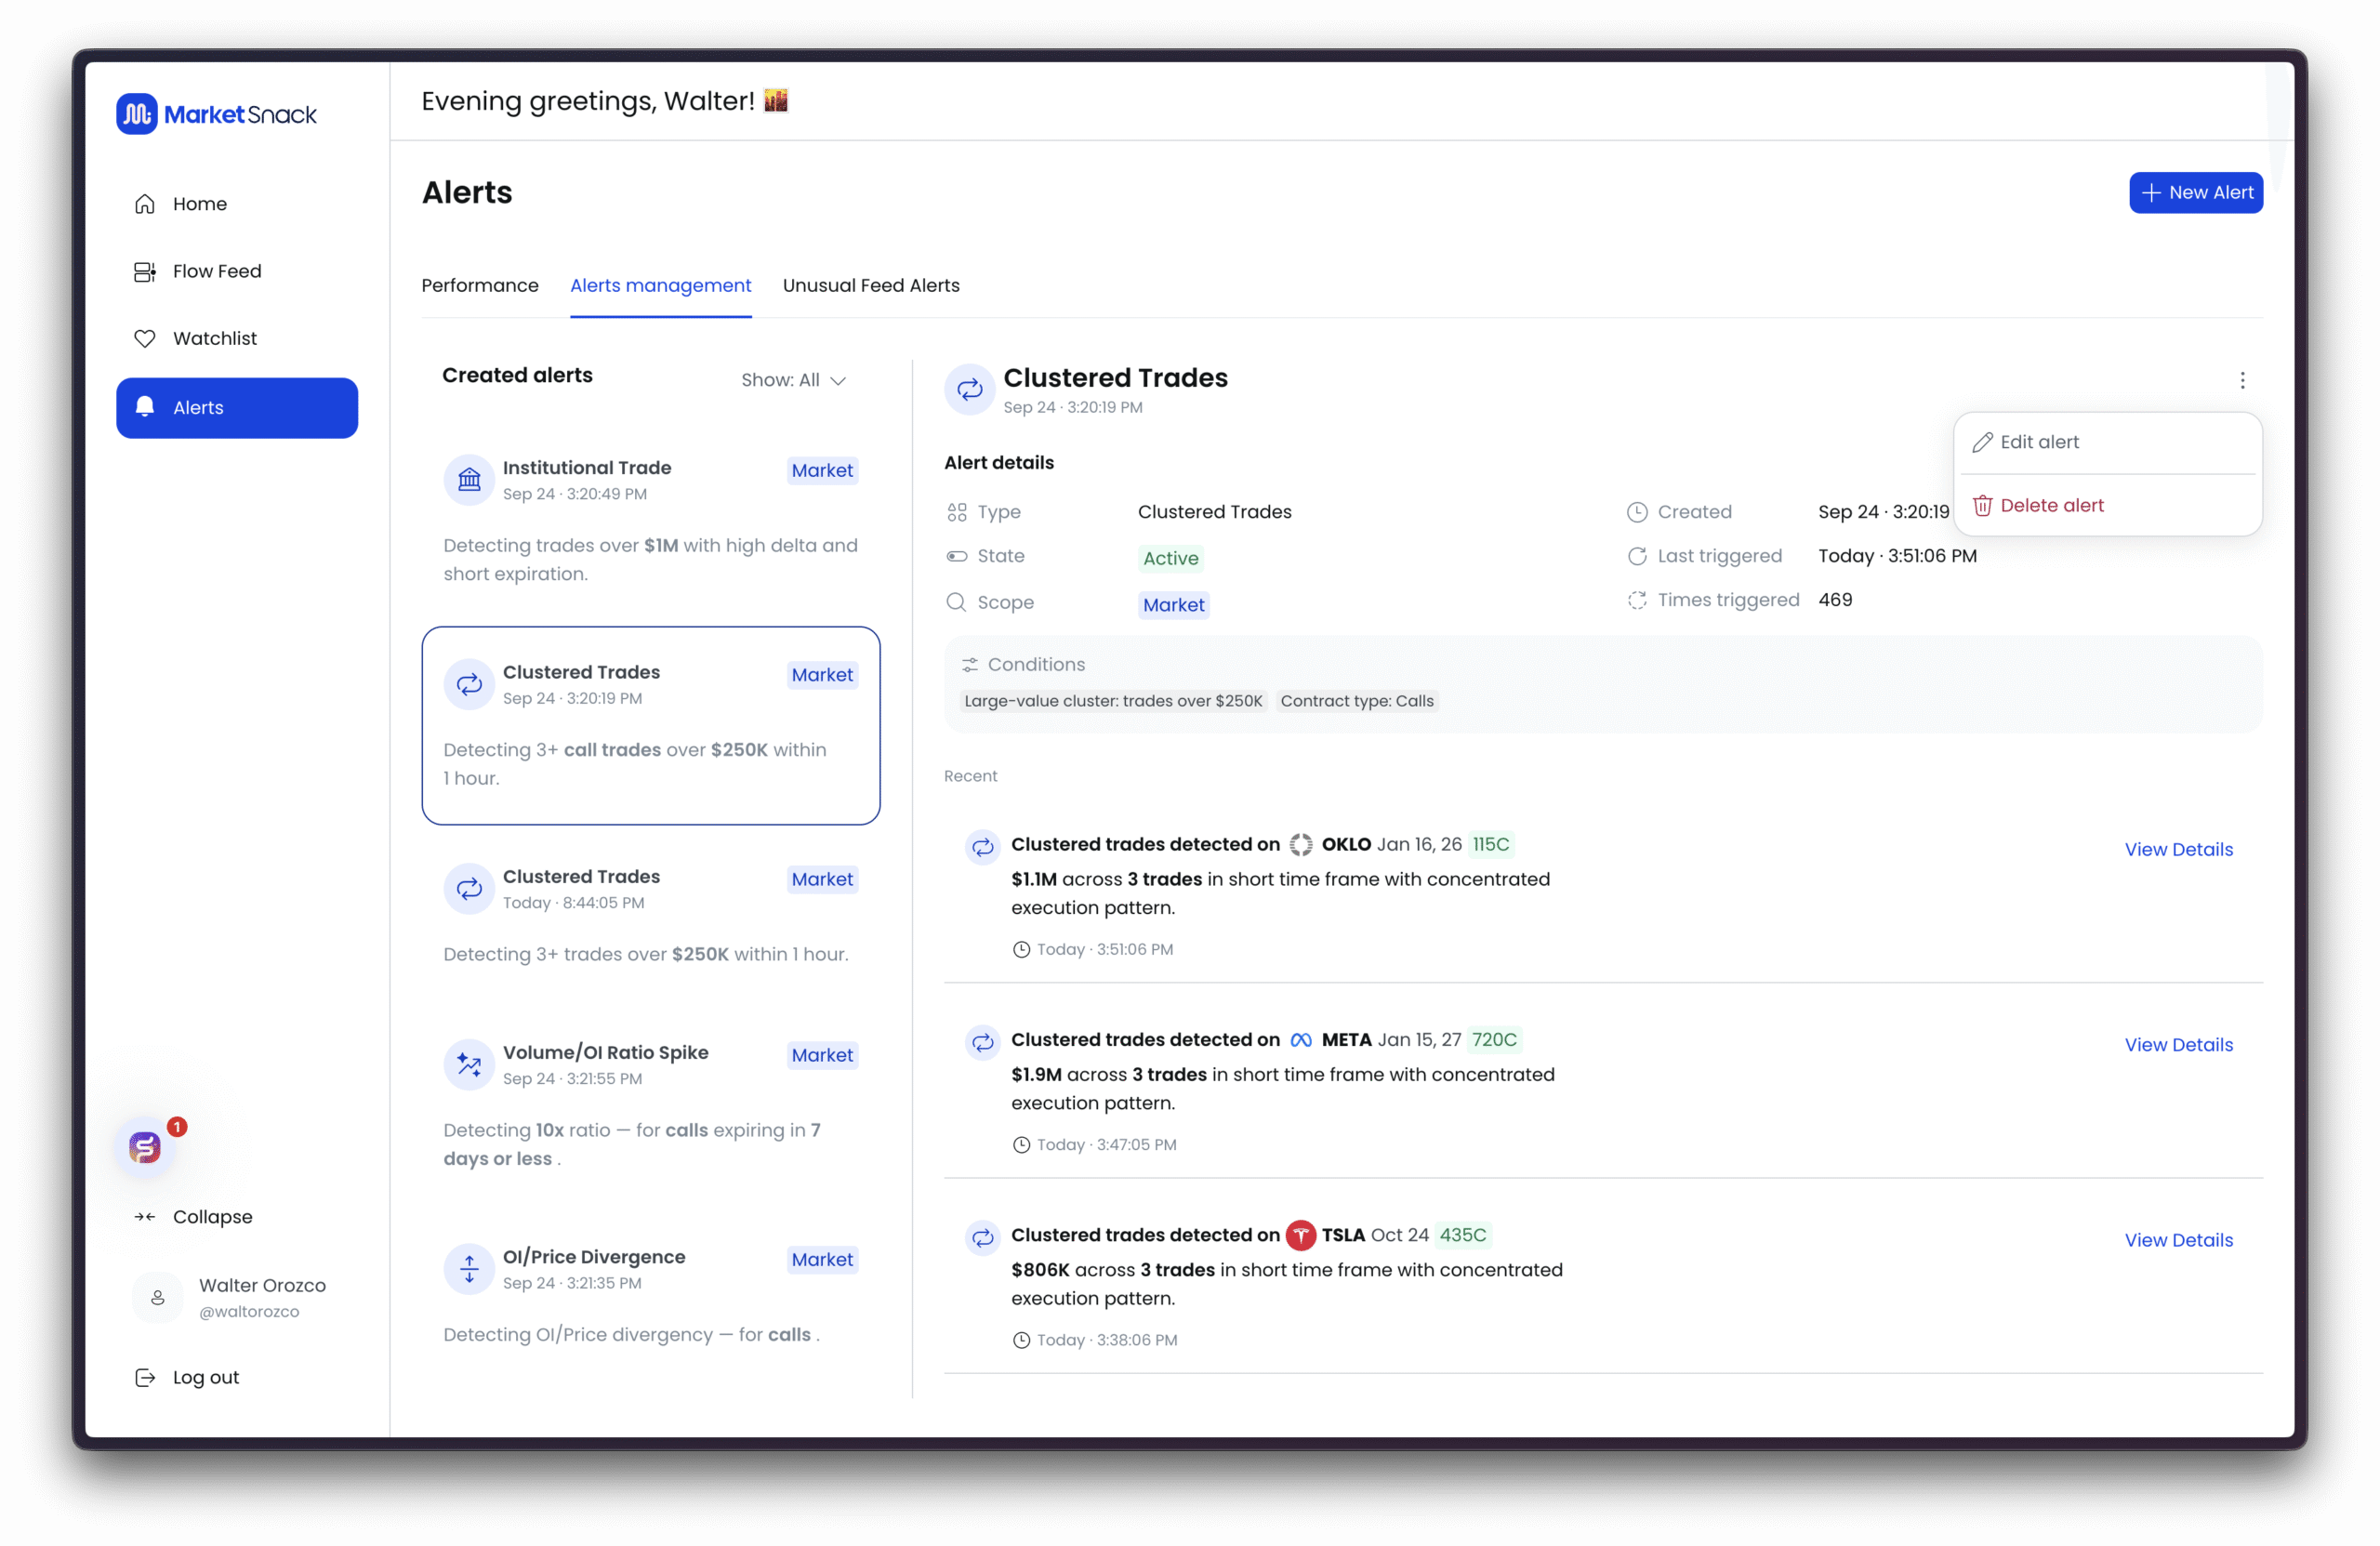Click Volume/OI Ratio Spike alert icon
Screen dimensions: 2380x1546
(x=469, y=1065)
